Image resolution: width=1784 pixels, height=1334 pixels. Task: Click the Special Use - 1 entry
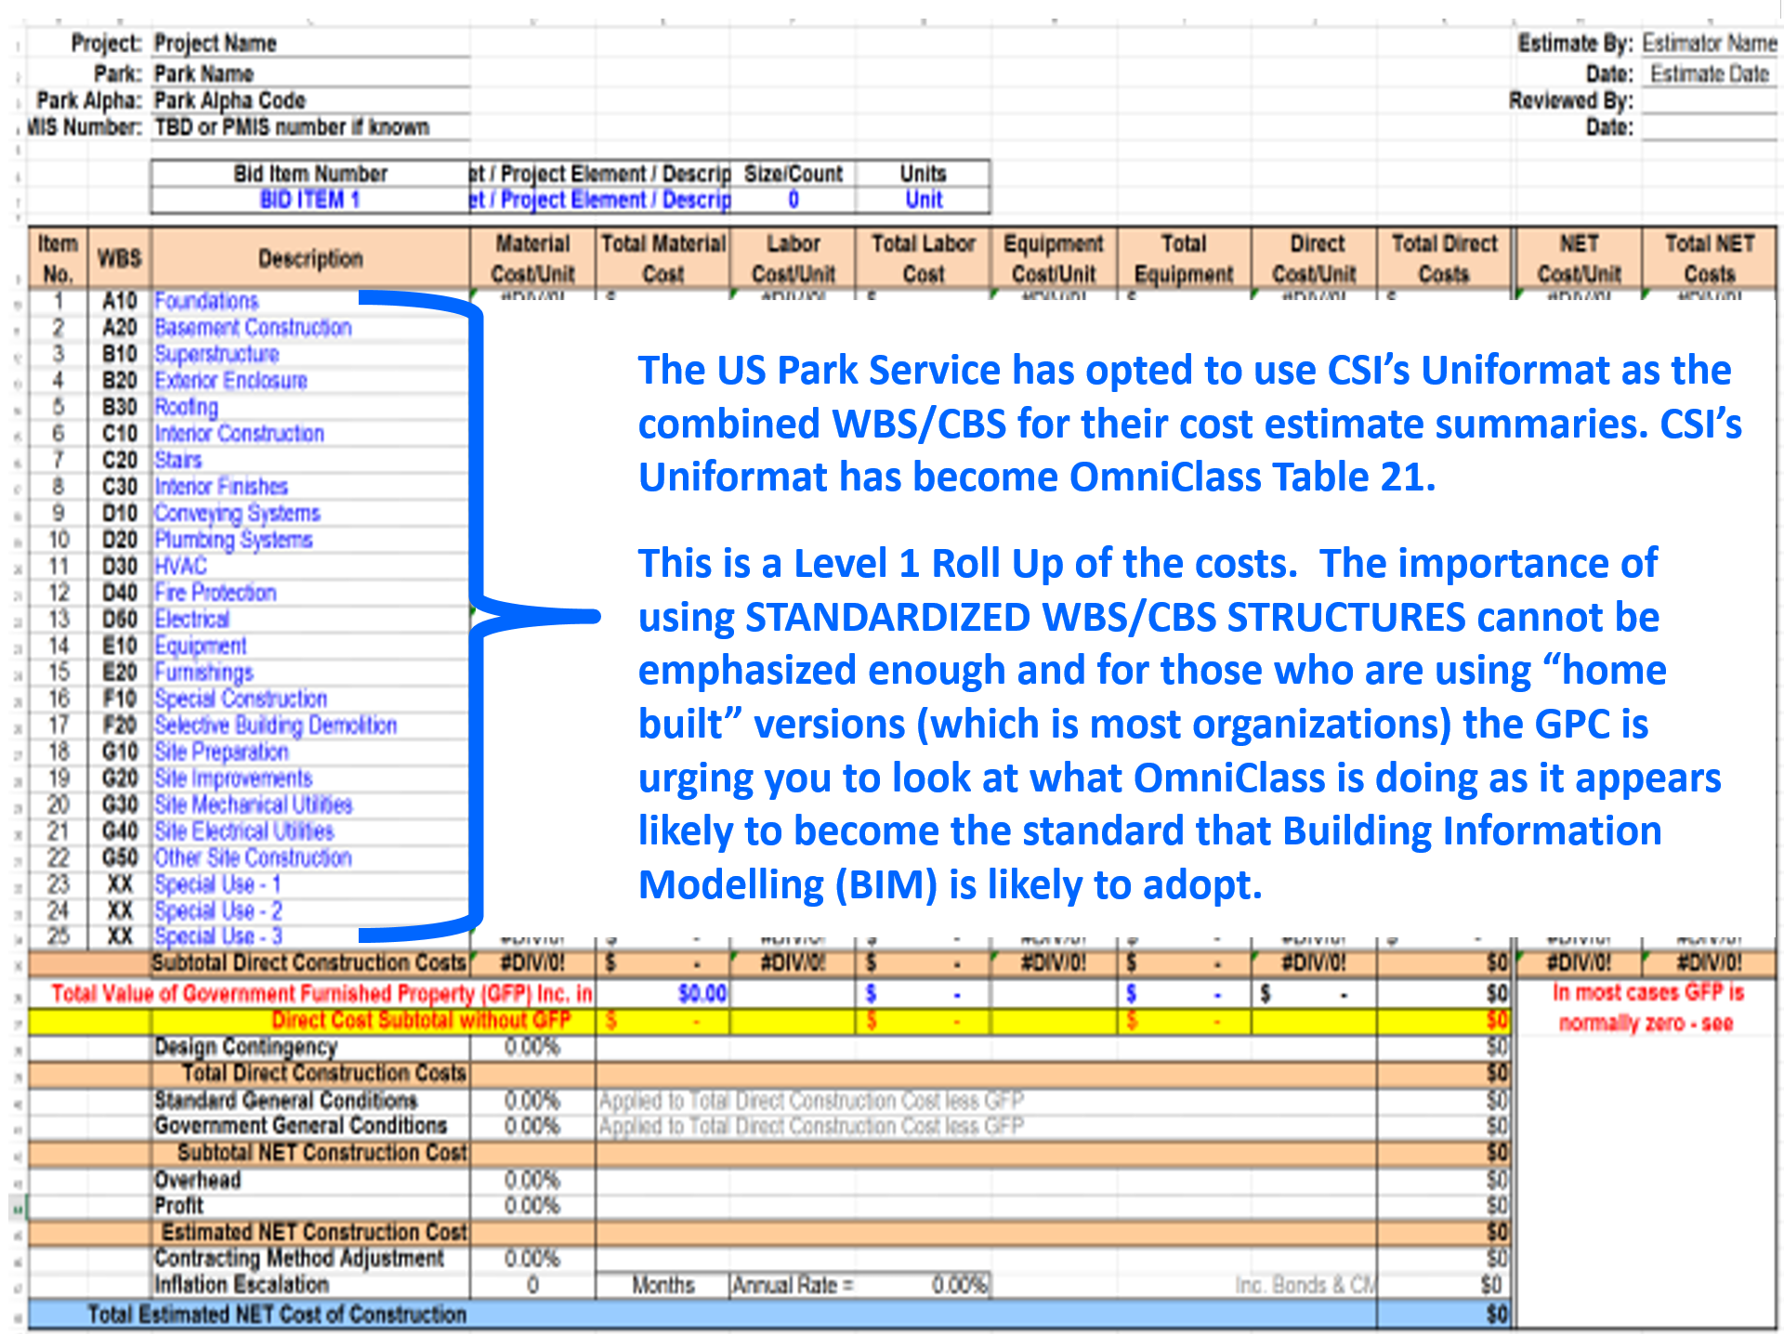click(217, 884)
